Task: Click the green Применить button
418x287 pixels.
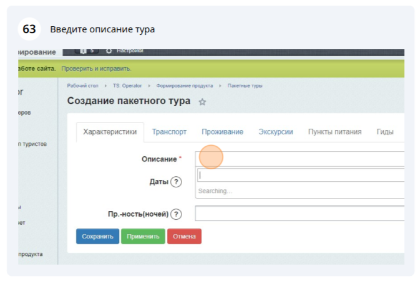Action: 143,236
